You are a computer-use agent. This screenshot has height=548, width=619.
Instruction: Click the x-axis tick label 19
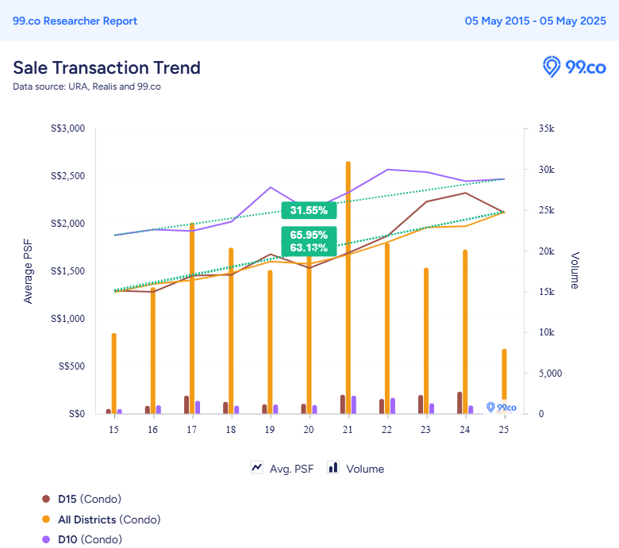pyautogui.click(x=270, y=430)
